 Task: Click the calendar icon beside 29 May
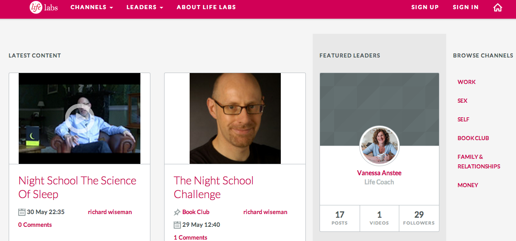(177, 225)
